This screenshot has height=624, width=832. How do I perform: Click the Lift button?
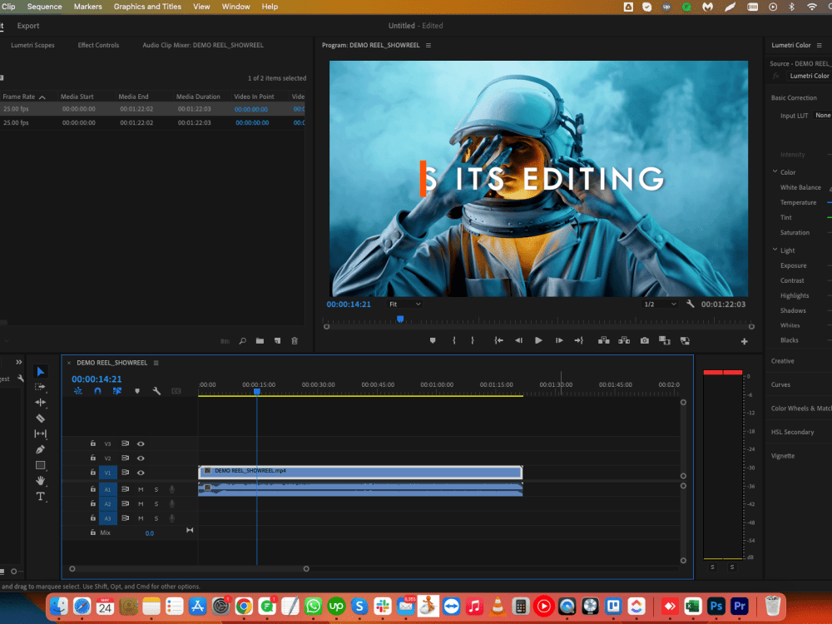coord(604,340)
